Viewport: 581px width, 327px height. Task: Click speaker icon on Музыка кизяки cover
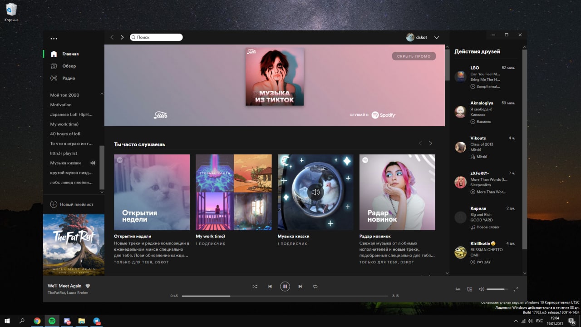(x=315, y=192)
